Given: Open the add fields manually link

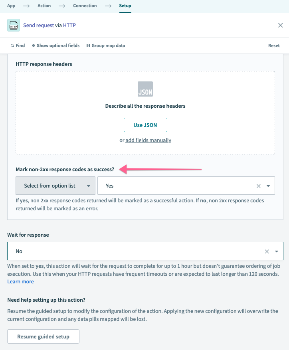Looking at the screenshot, I should [x=148, y=140].
